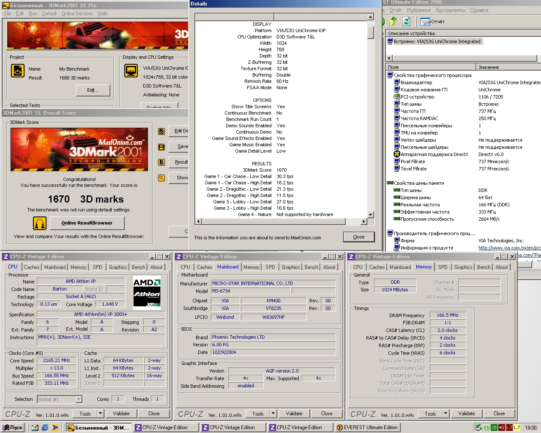Click the icon beside the Result button
The height and width of the screenshot is (433, 541).
tap(161, 162)
